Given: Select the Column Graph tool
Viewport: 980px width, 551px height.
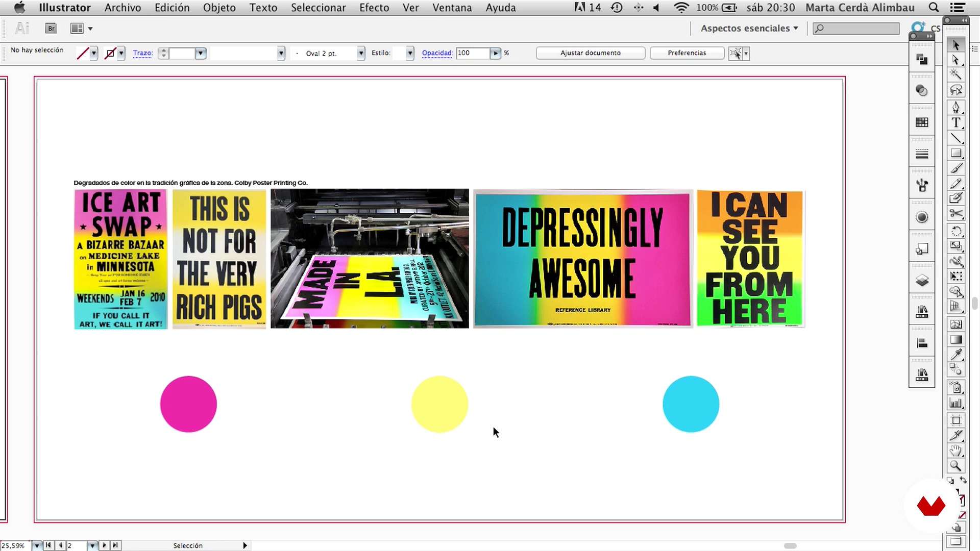Looking at the screenshot, I should pyautogui.click(x=956, y=403).
